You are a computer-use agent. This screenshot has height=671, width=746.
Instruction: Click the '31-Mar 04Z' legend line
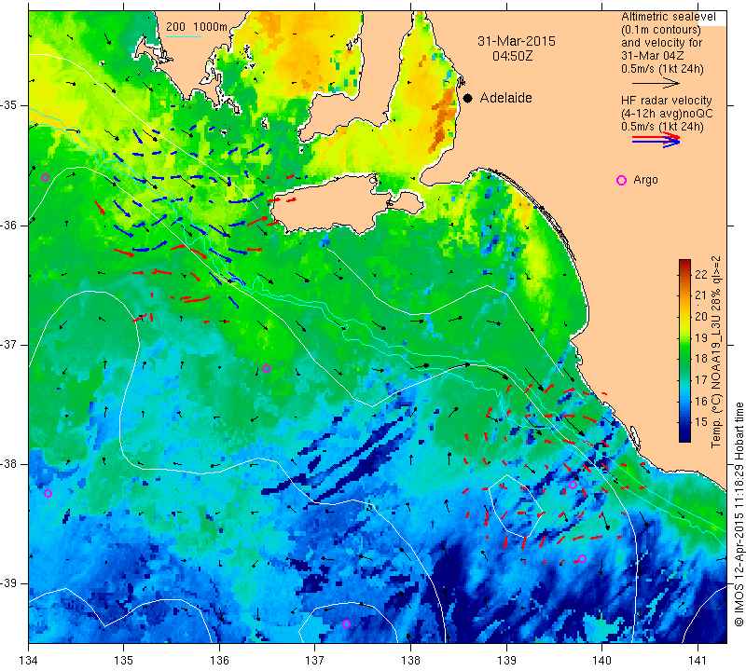[x=652, y=56]
